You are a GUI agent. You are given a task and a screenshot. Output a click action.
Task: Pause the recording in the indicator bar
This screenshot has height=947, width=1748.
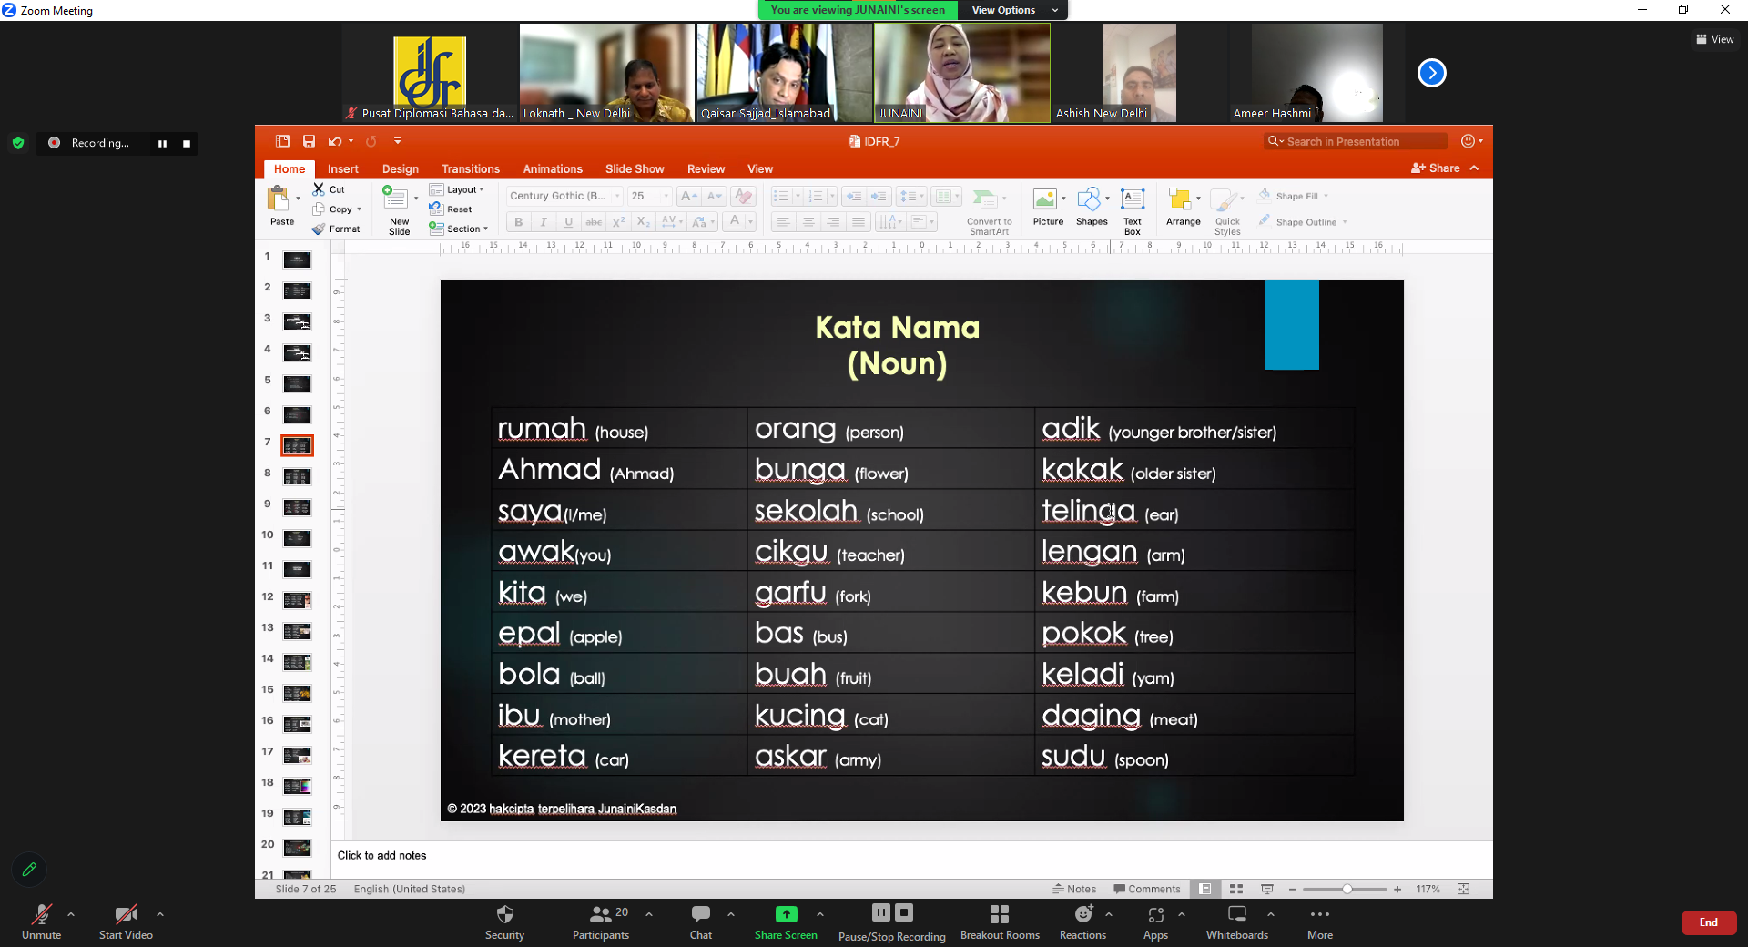[x=162, y=143]
